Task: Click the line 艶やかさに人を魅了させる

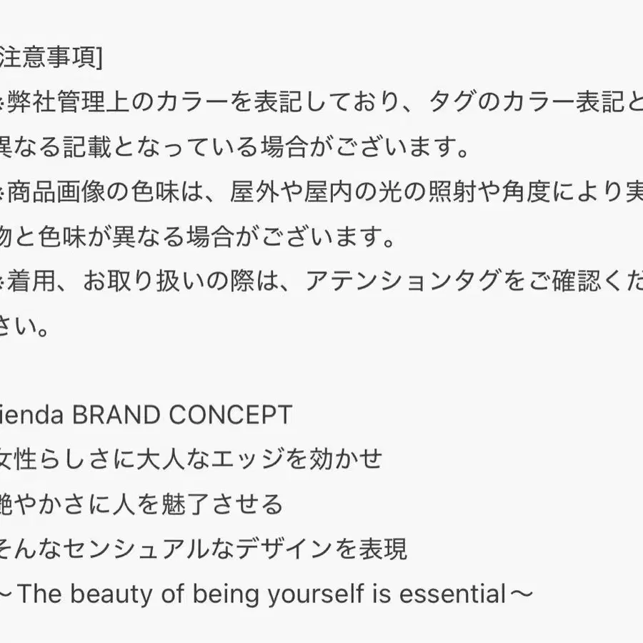Action: pyautogui.click(x=141, y=505)
